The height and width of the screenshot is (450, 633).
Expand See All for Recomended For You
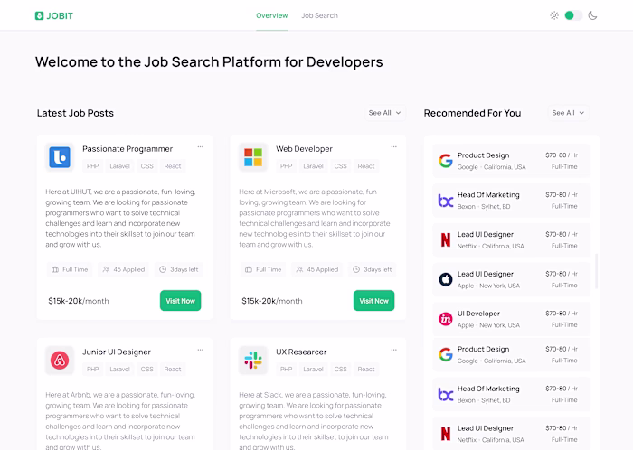pyautogui.click(x=568, y=113)
